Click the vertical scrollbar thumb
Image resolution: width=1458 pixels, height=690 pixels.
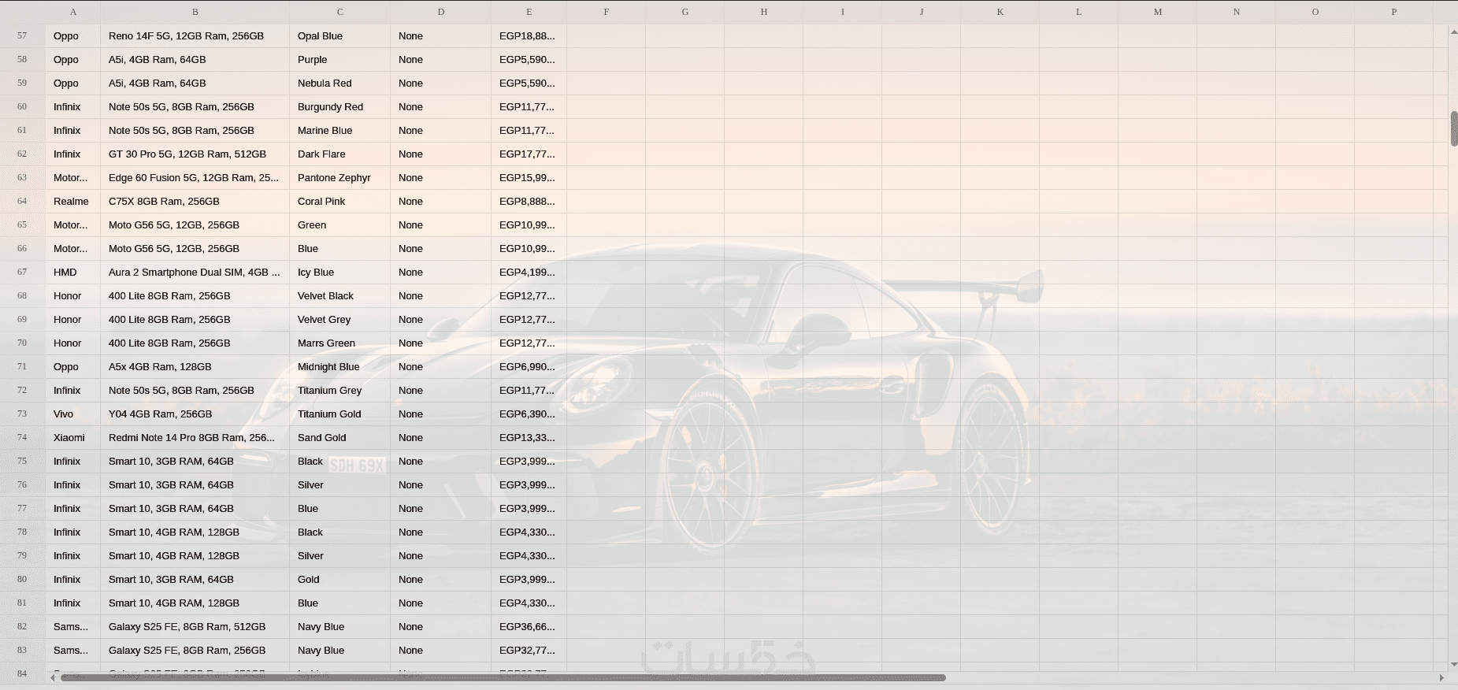1453,128
